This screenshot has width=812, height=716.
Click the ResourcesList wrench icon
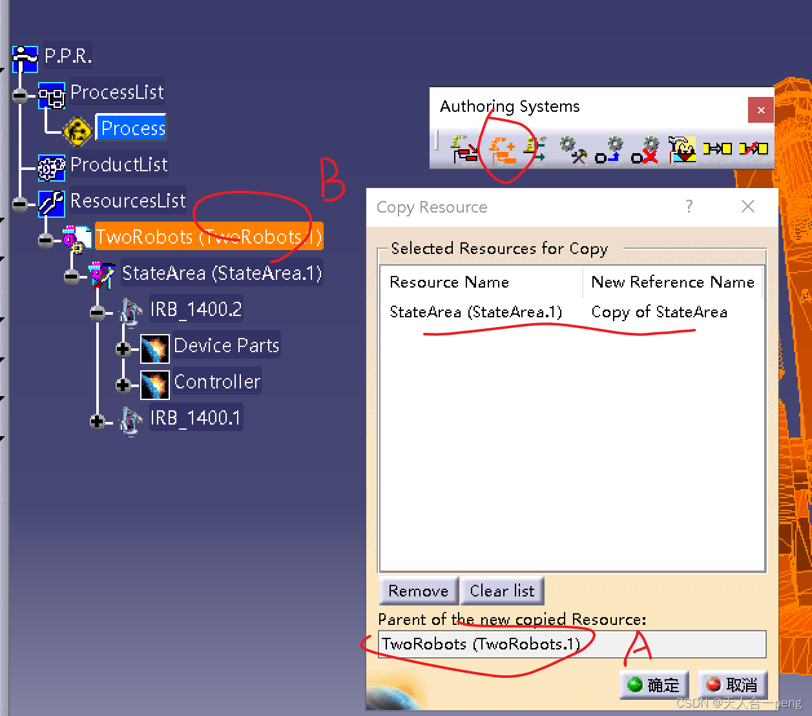52,204
